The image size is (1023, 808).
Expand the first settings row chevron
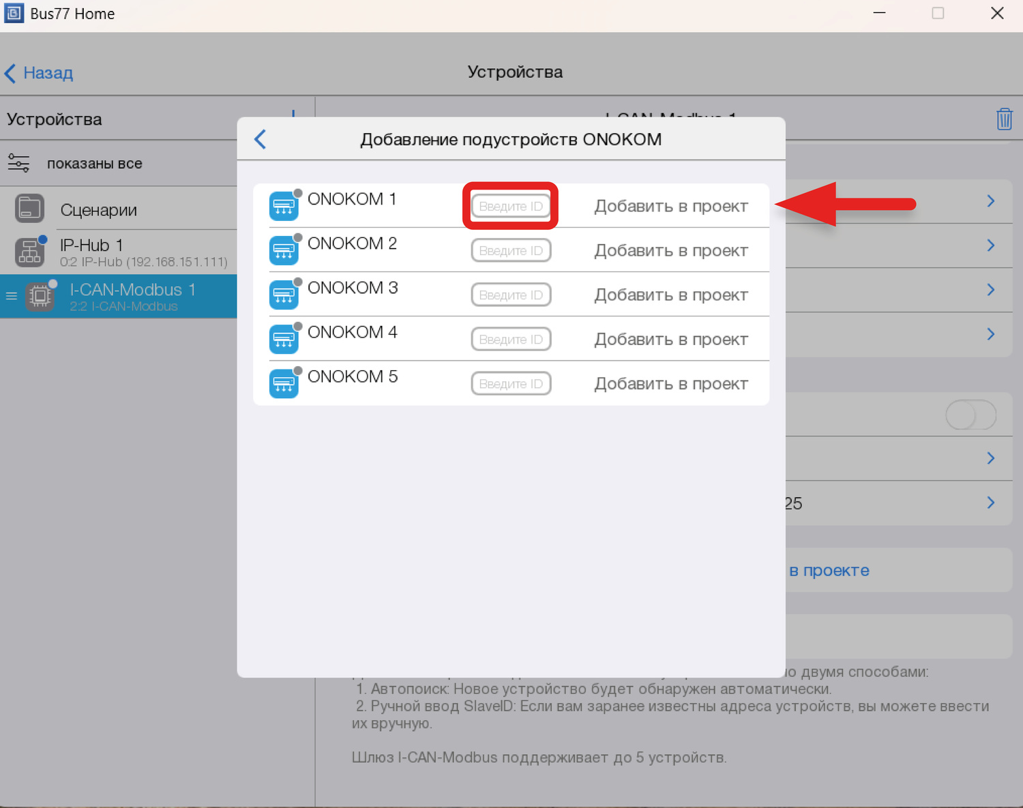990,201
